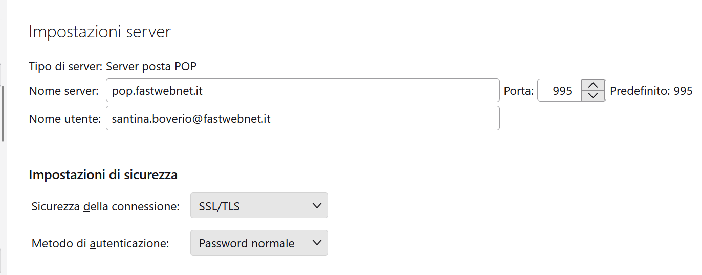This screenshot has height=275, width=702.
Task: Focus the Nome server text field
Action: (x=302, y=91)
